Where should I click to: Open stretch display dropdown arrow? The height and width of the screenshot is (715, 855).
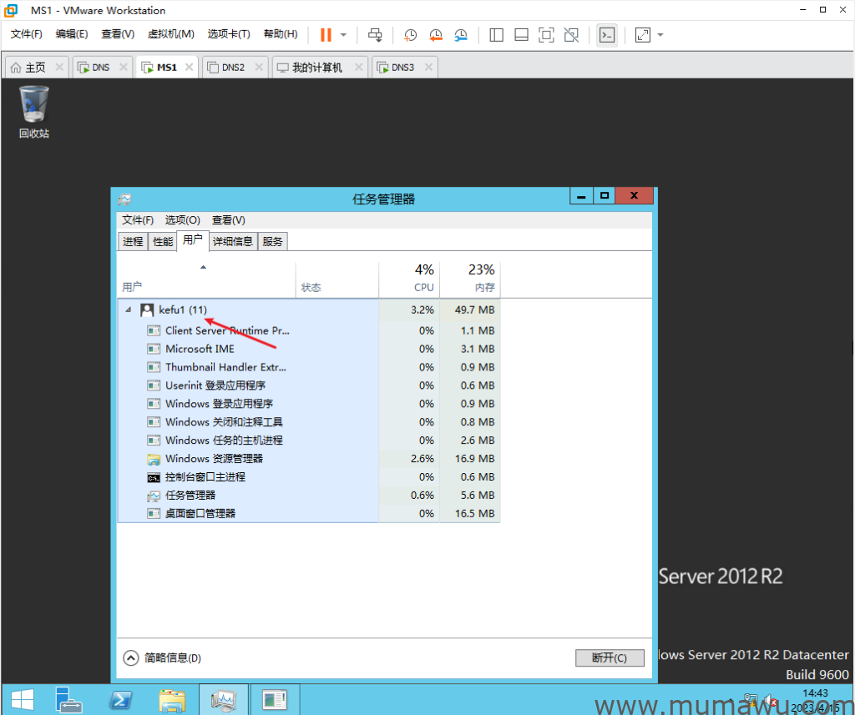point(660,35)
